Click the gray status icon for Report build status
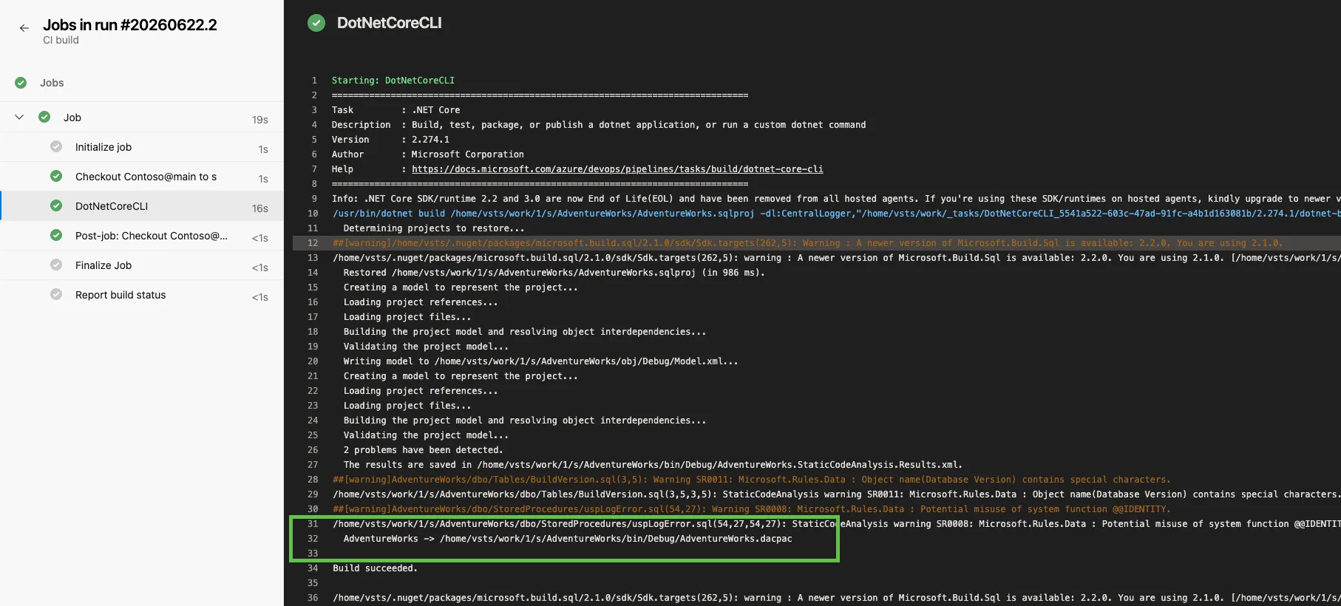 [x=56, y=294]
